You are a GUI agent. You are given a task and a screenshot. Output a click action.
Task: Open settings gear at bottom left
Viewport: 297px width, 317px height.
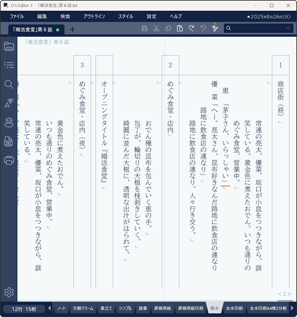9,292
